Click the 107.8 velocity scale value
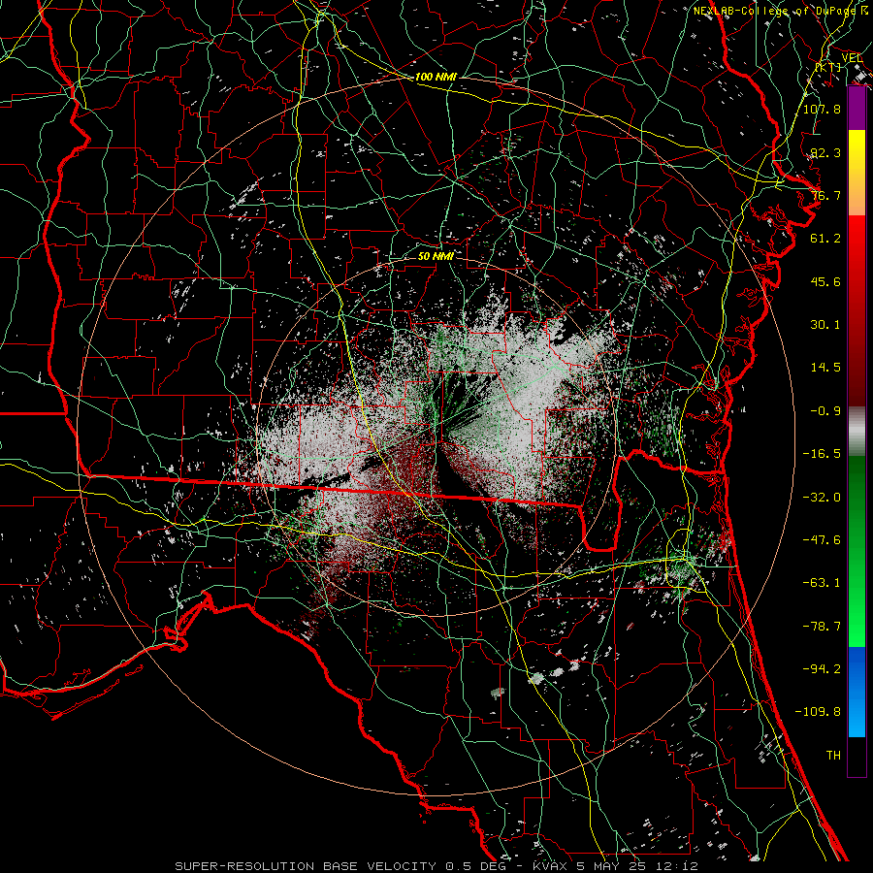 click(822, 109)
